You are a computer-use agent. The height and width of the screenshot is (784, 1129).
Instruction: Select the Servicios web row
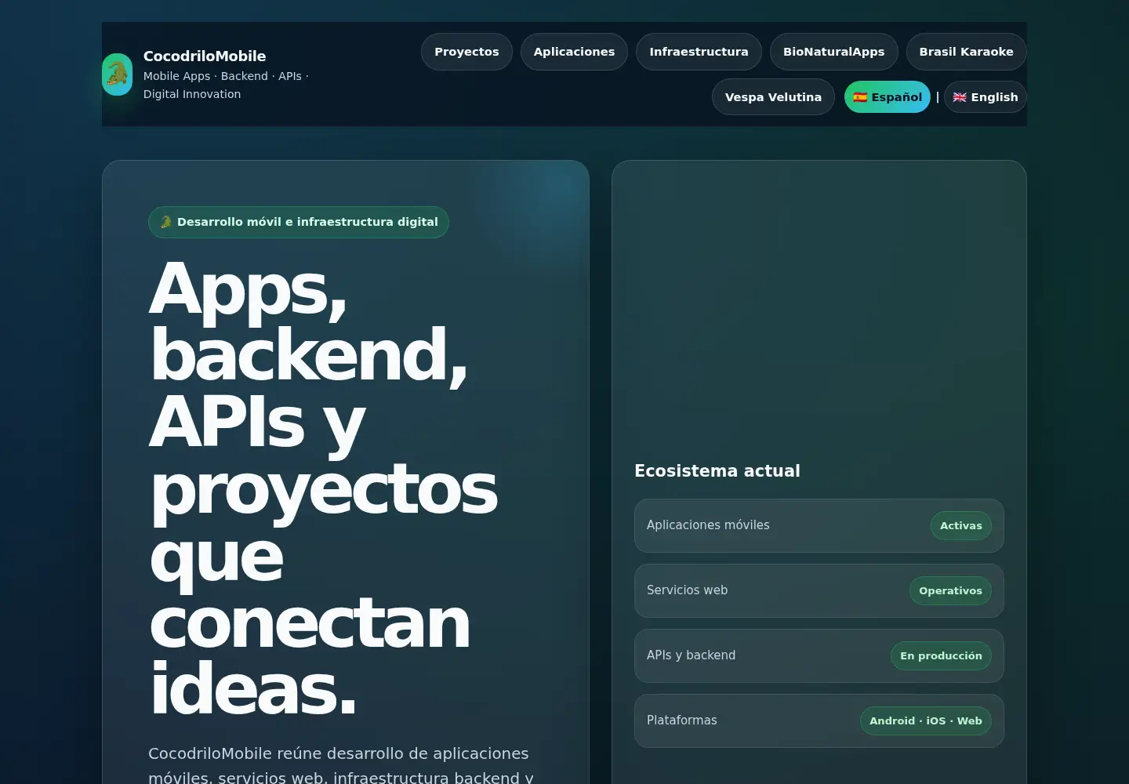point(819,590)
